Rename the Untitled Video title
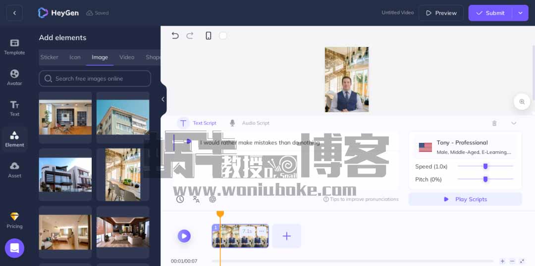Screen dimensions: 535x266 pyautogui.click(x=397, y=12)
